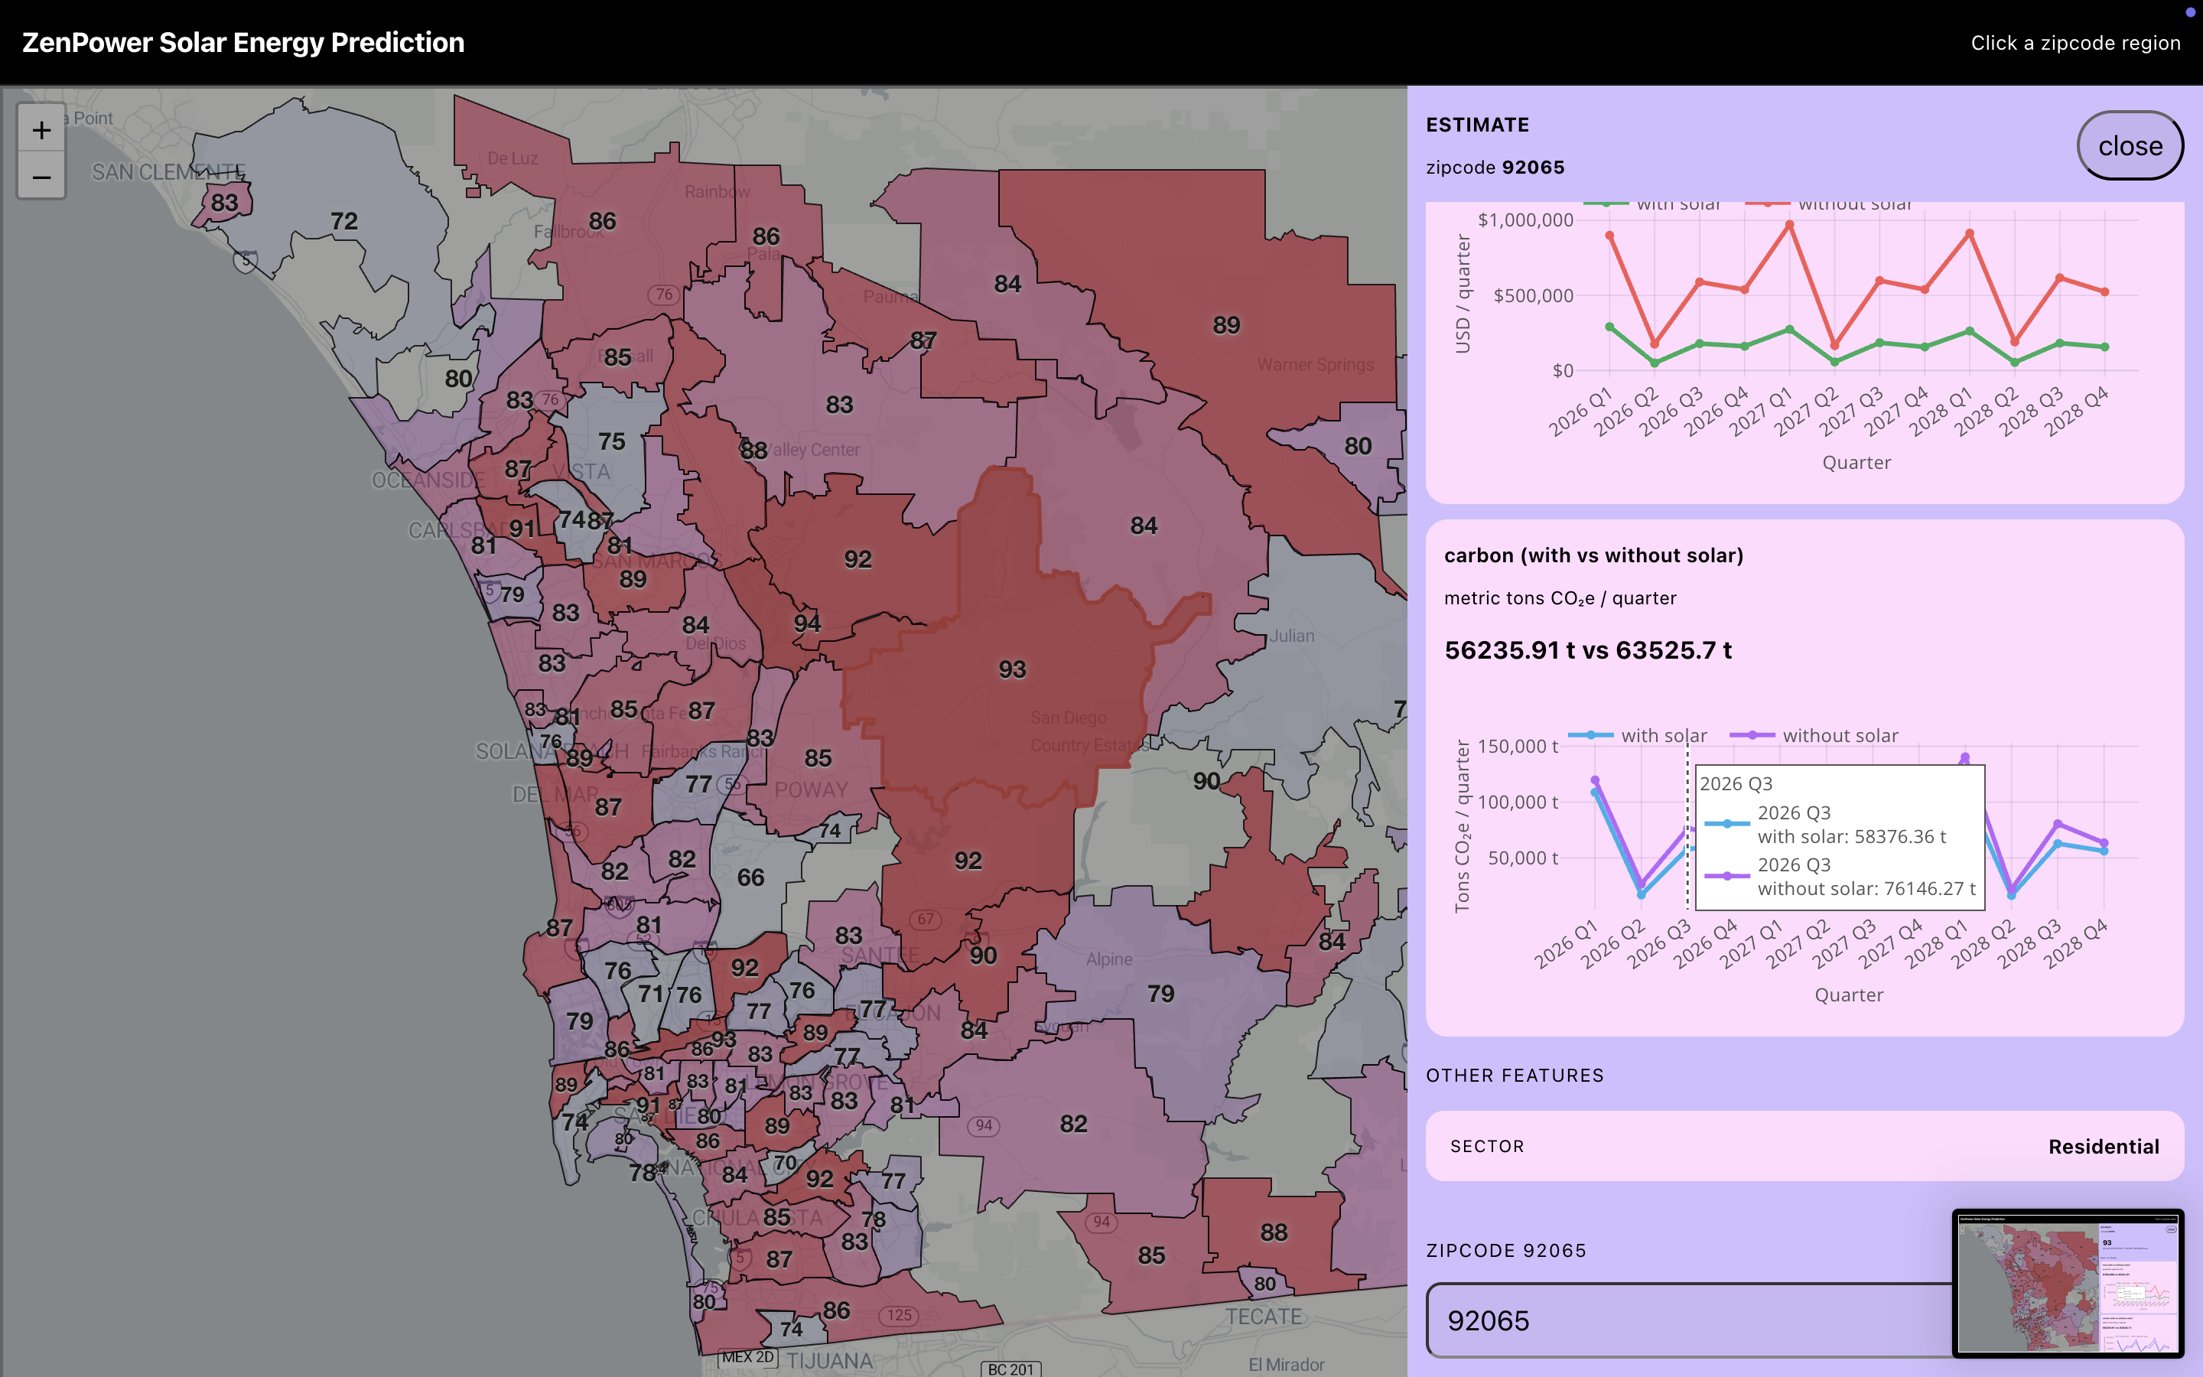
Task: Zoom in the map with plus button
Action: (x=41, y=130)
